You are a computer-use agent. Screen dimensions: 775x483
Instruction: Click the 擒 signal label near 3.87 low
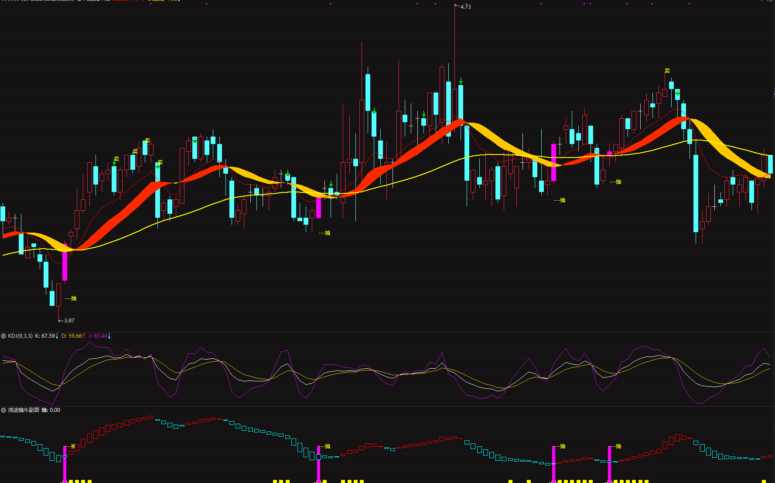[x=74, y=298]
